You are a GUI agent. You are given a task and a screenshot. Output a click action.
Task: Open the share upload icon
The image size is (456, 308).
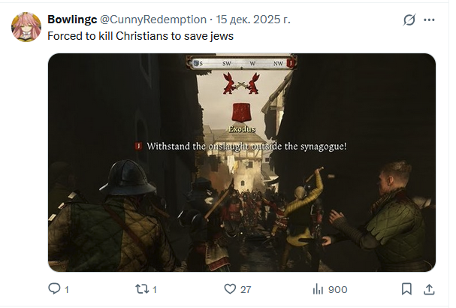429,289
